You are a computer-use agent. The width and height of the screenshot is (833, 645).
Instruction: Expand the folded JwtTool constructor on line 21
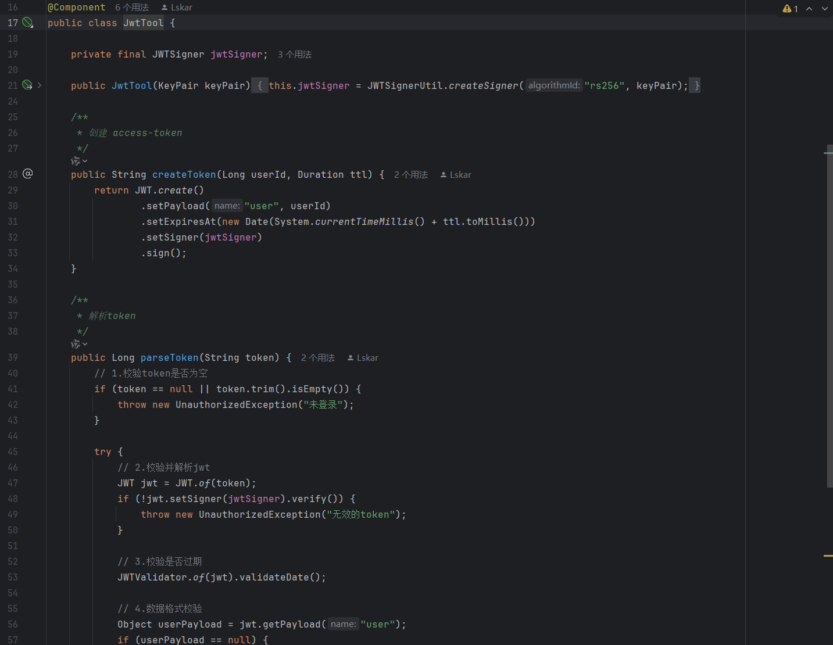click(40, 85)
